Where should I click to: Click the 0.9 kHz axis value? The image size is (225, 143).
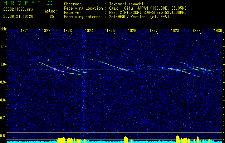(x=3, y=82)
